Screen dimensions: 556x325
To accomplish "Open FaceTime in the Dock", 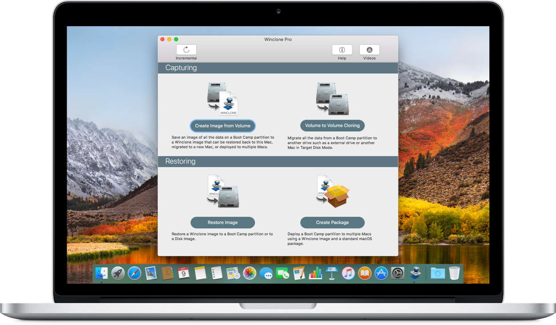I will tap(282, 273).
